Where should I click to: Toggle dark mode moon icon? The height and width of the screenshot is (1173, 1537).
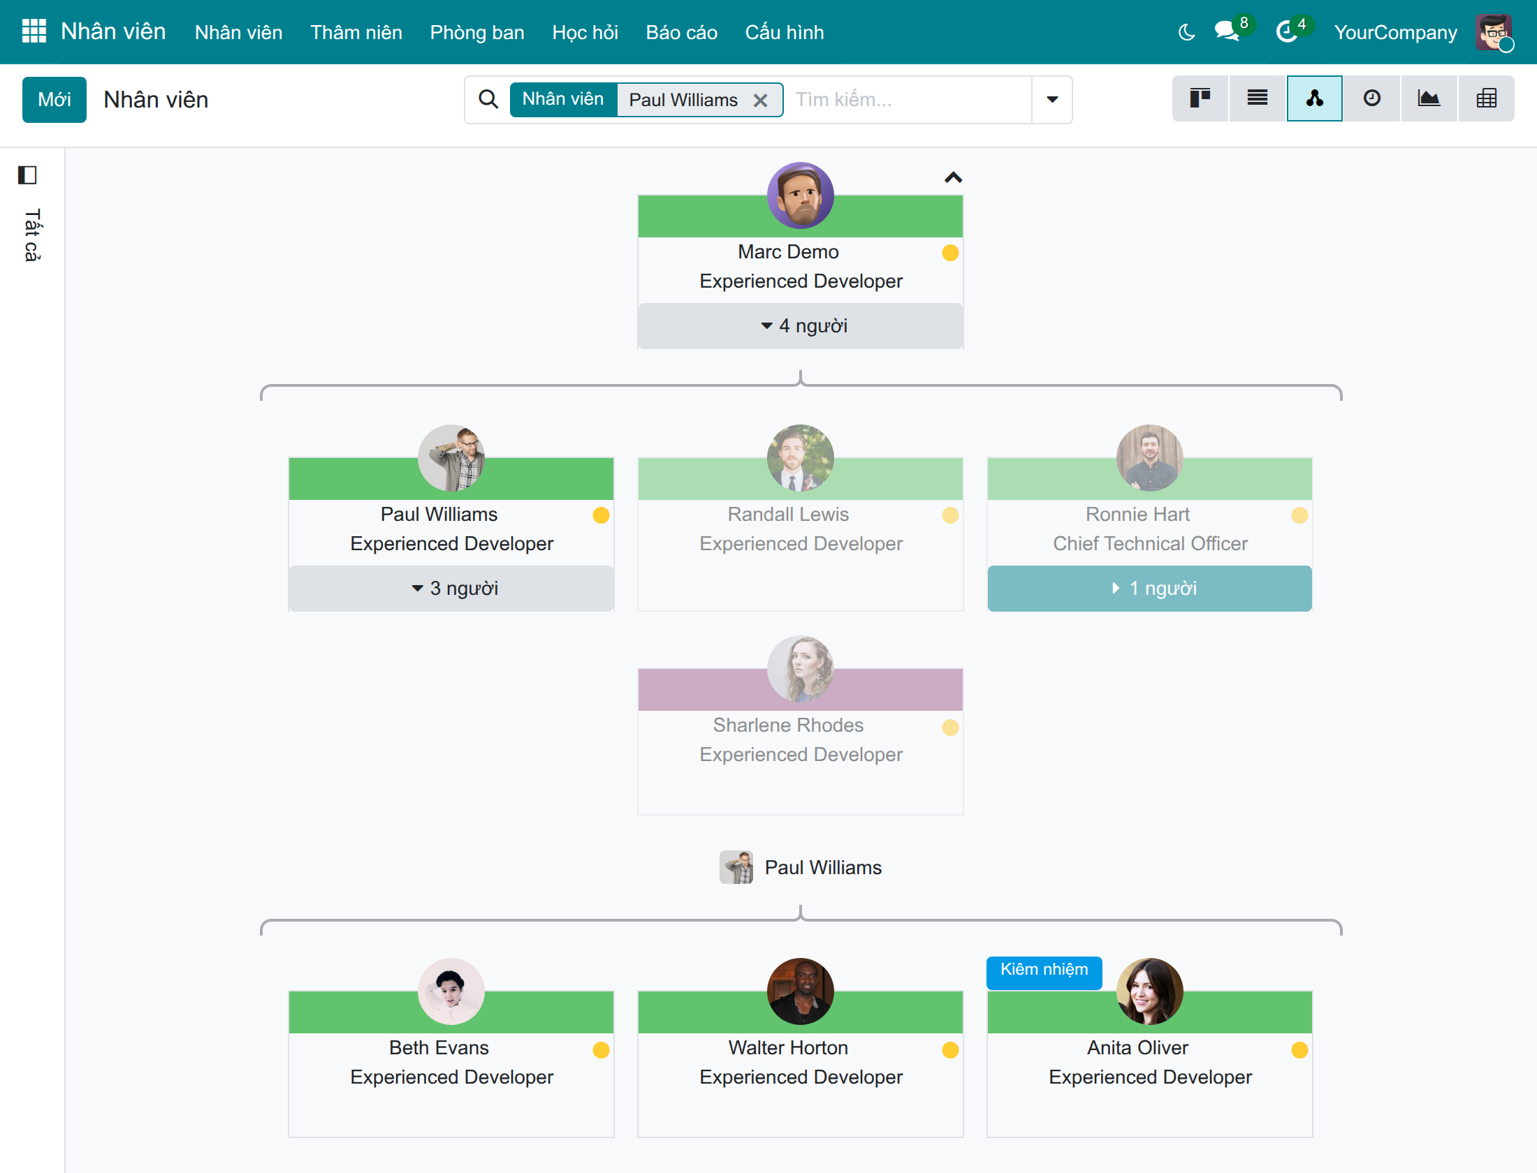1186,32
